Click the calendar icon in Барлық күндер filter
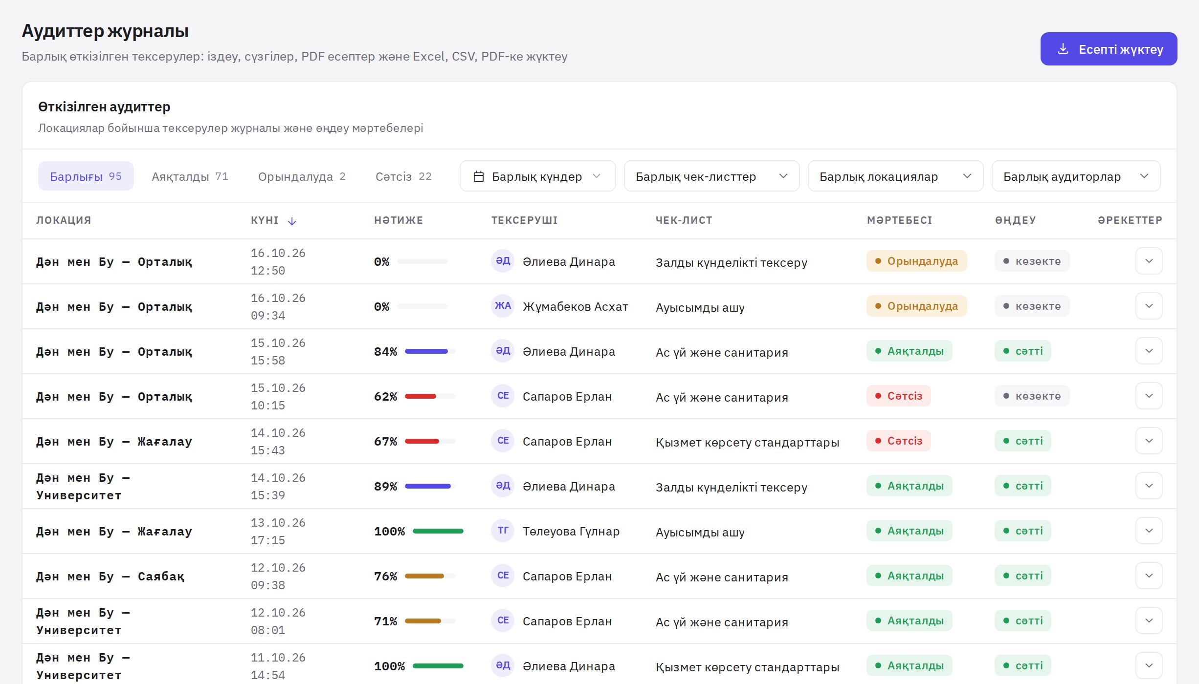This screenshot has width=1199, height=684. (x=479, y=176)
